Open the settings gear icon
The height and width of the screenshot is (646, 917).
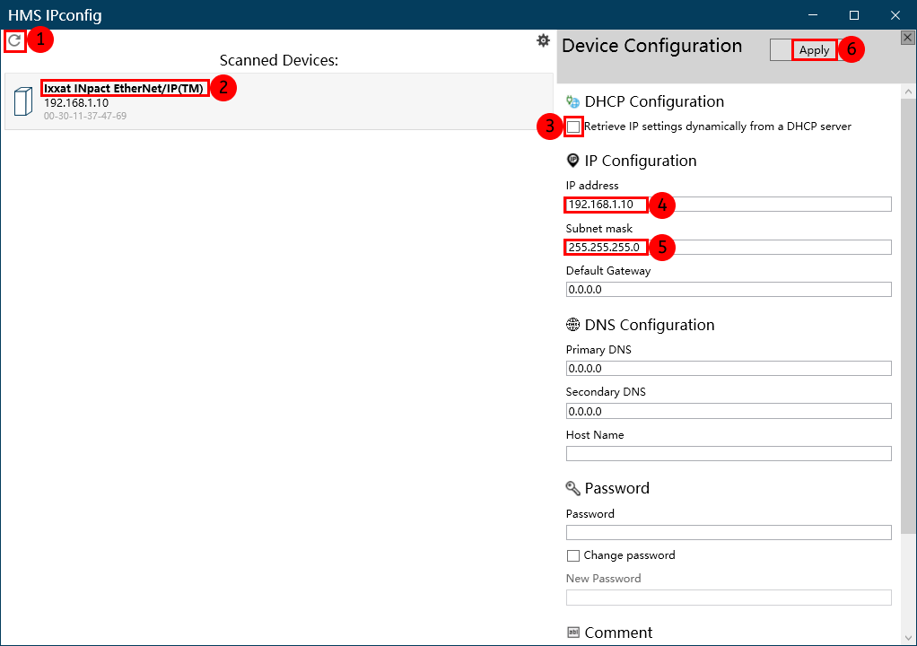pyautogui.click(x=543, y=40)
